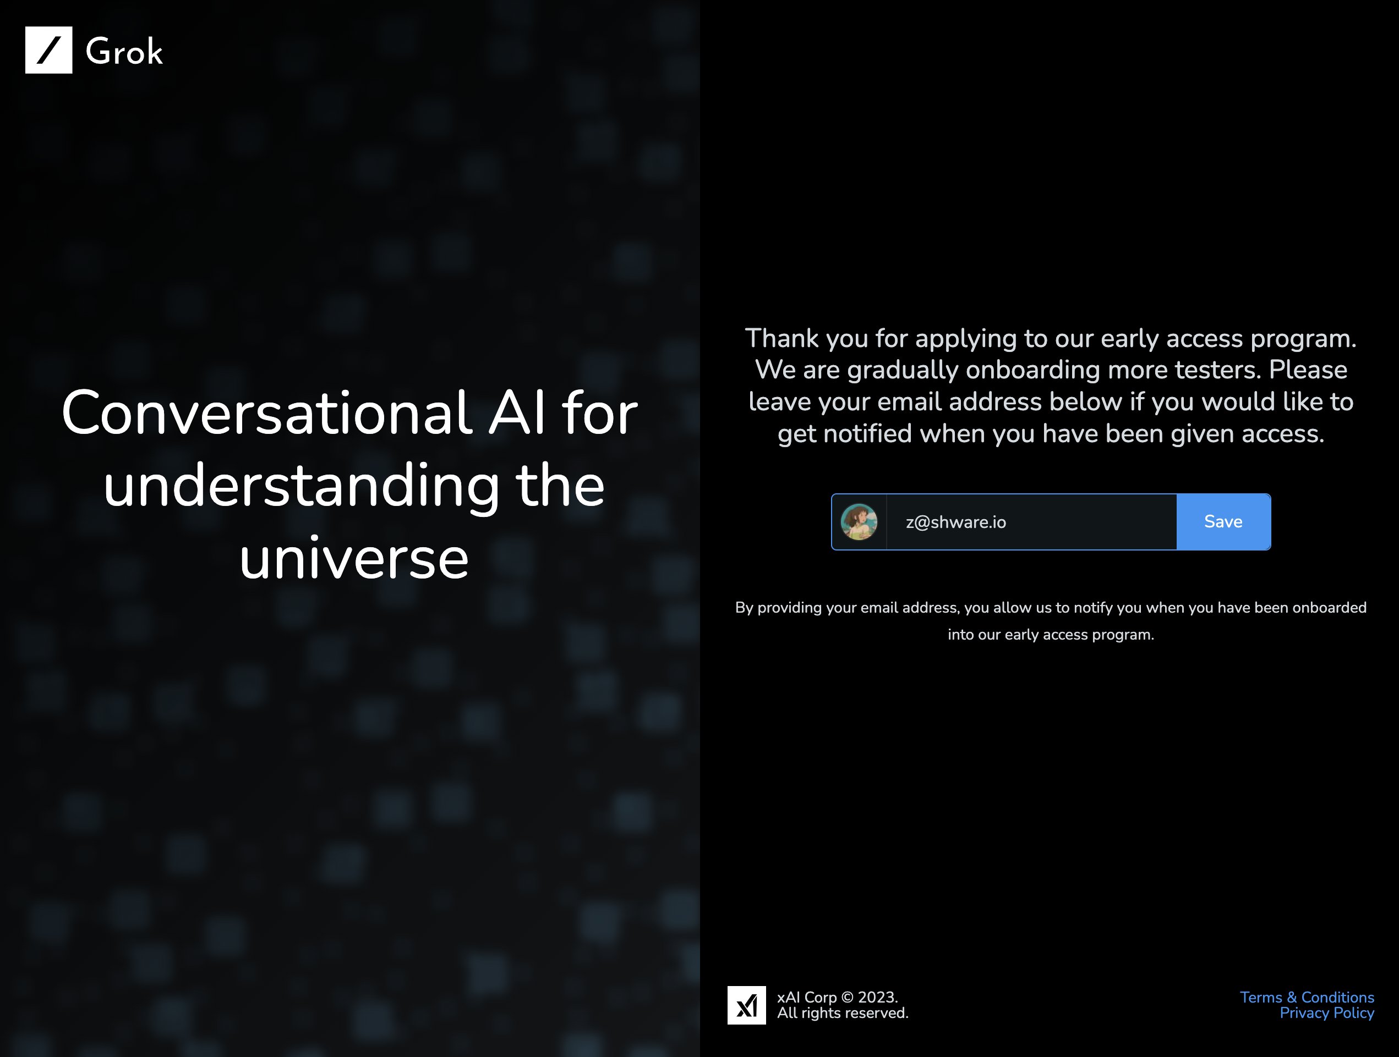1399x1057 pixels.
Task: Open the Terms & Conditions link
Action: pyautogui.click(x=1307, y=996)
